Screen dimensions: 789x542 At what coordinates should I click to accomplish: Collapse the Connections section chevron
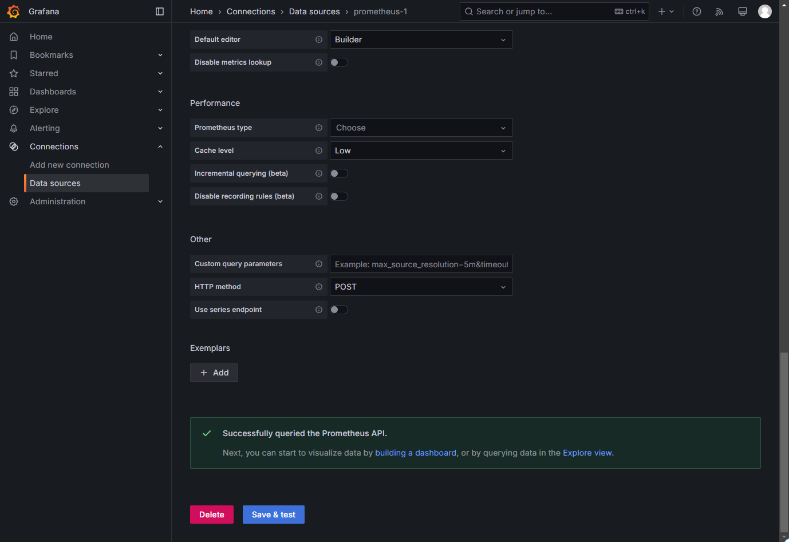coord(160,147)
